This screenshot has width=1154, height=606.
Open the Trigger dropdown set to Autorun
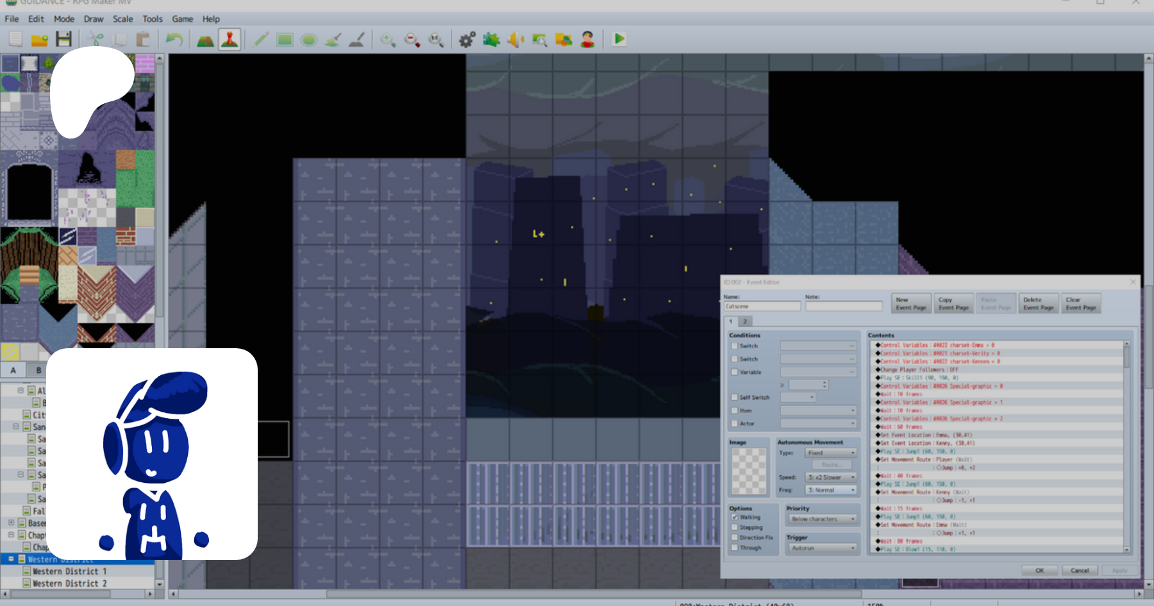click(x=823, y=548)
